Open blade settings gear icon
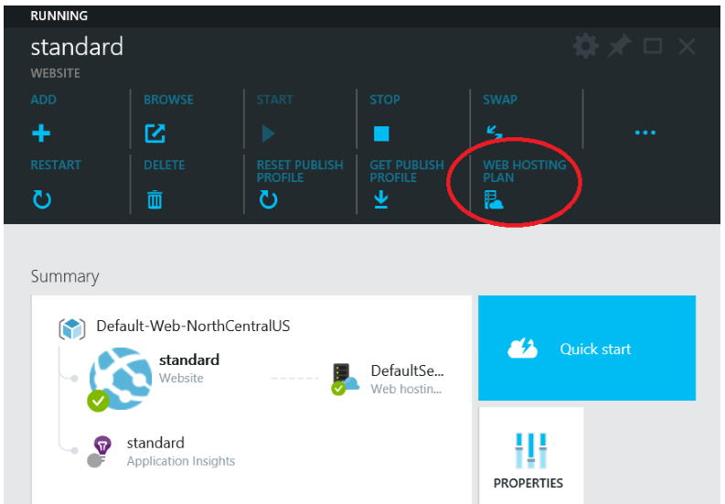The image size is (725, 504). (x=585, y=47)
